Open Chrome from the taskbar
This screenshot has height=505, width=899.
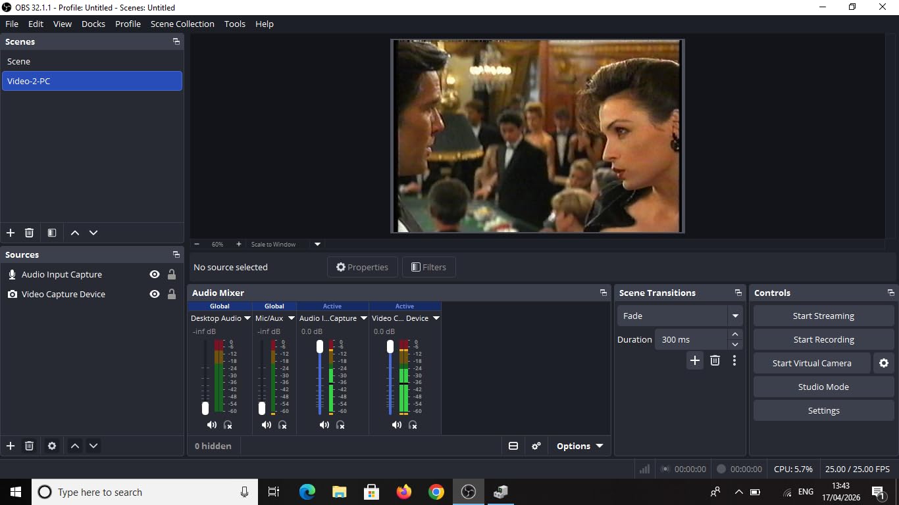(x=436, y=492)
